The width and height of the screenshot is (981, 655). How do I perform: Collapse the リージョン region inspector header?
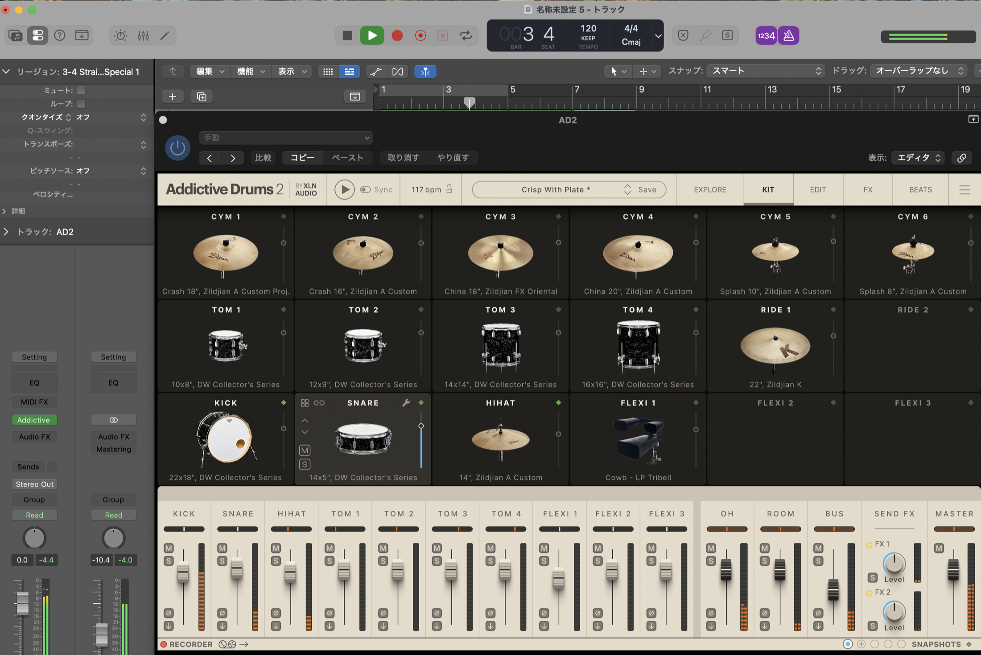6,72
